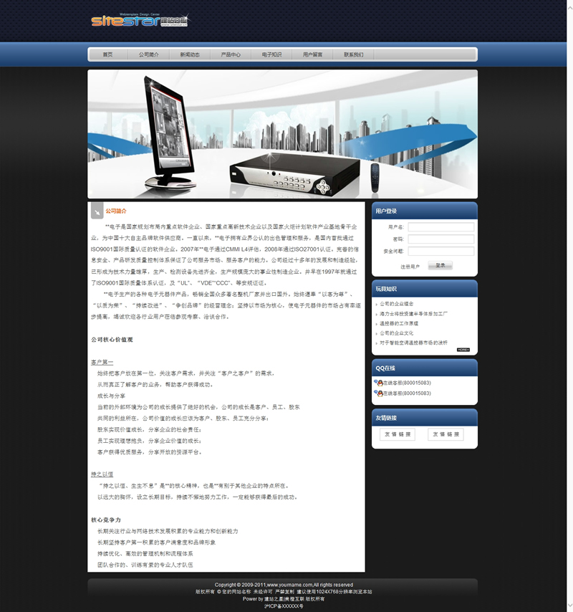This screenshot has width=573, height=612.
Task: Open the 首页 menu item
Action: coord(107,54)
